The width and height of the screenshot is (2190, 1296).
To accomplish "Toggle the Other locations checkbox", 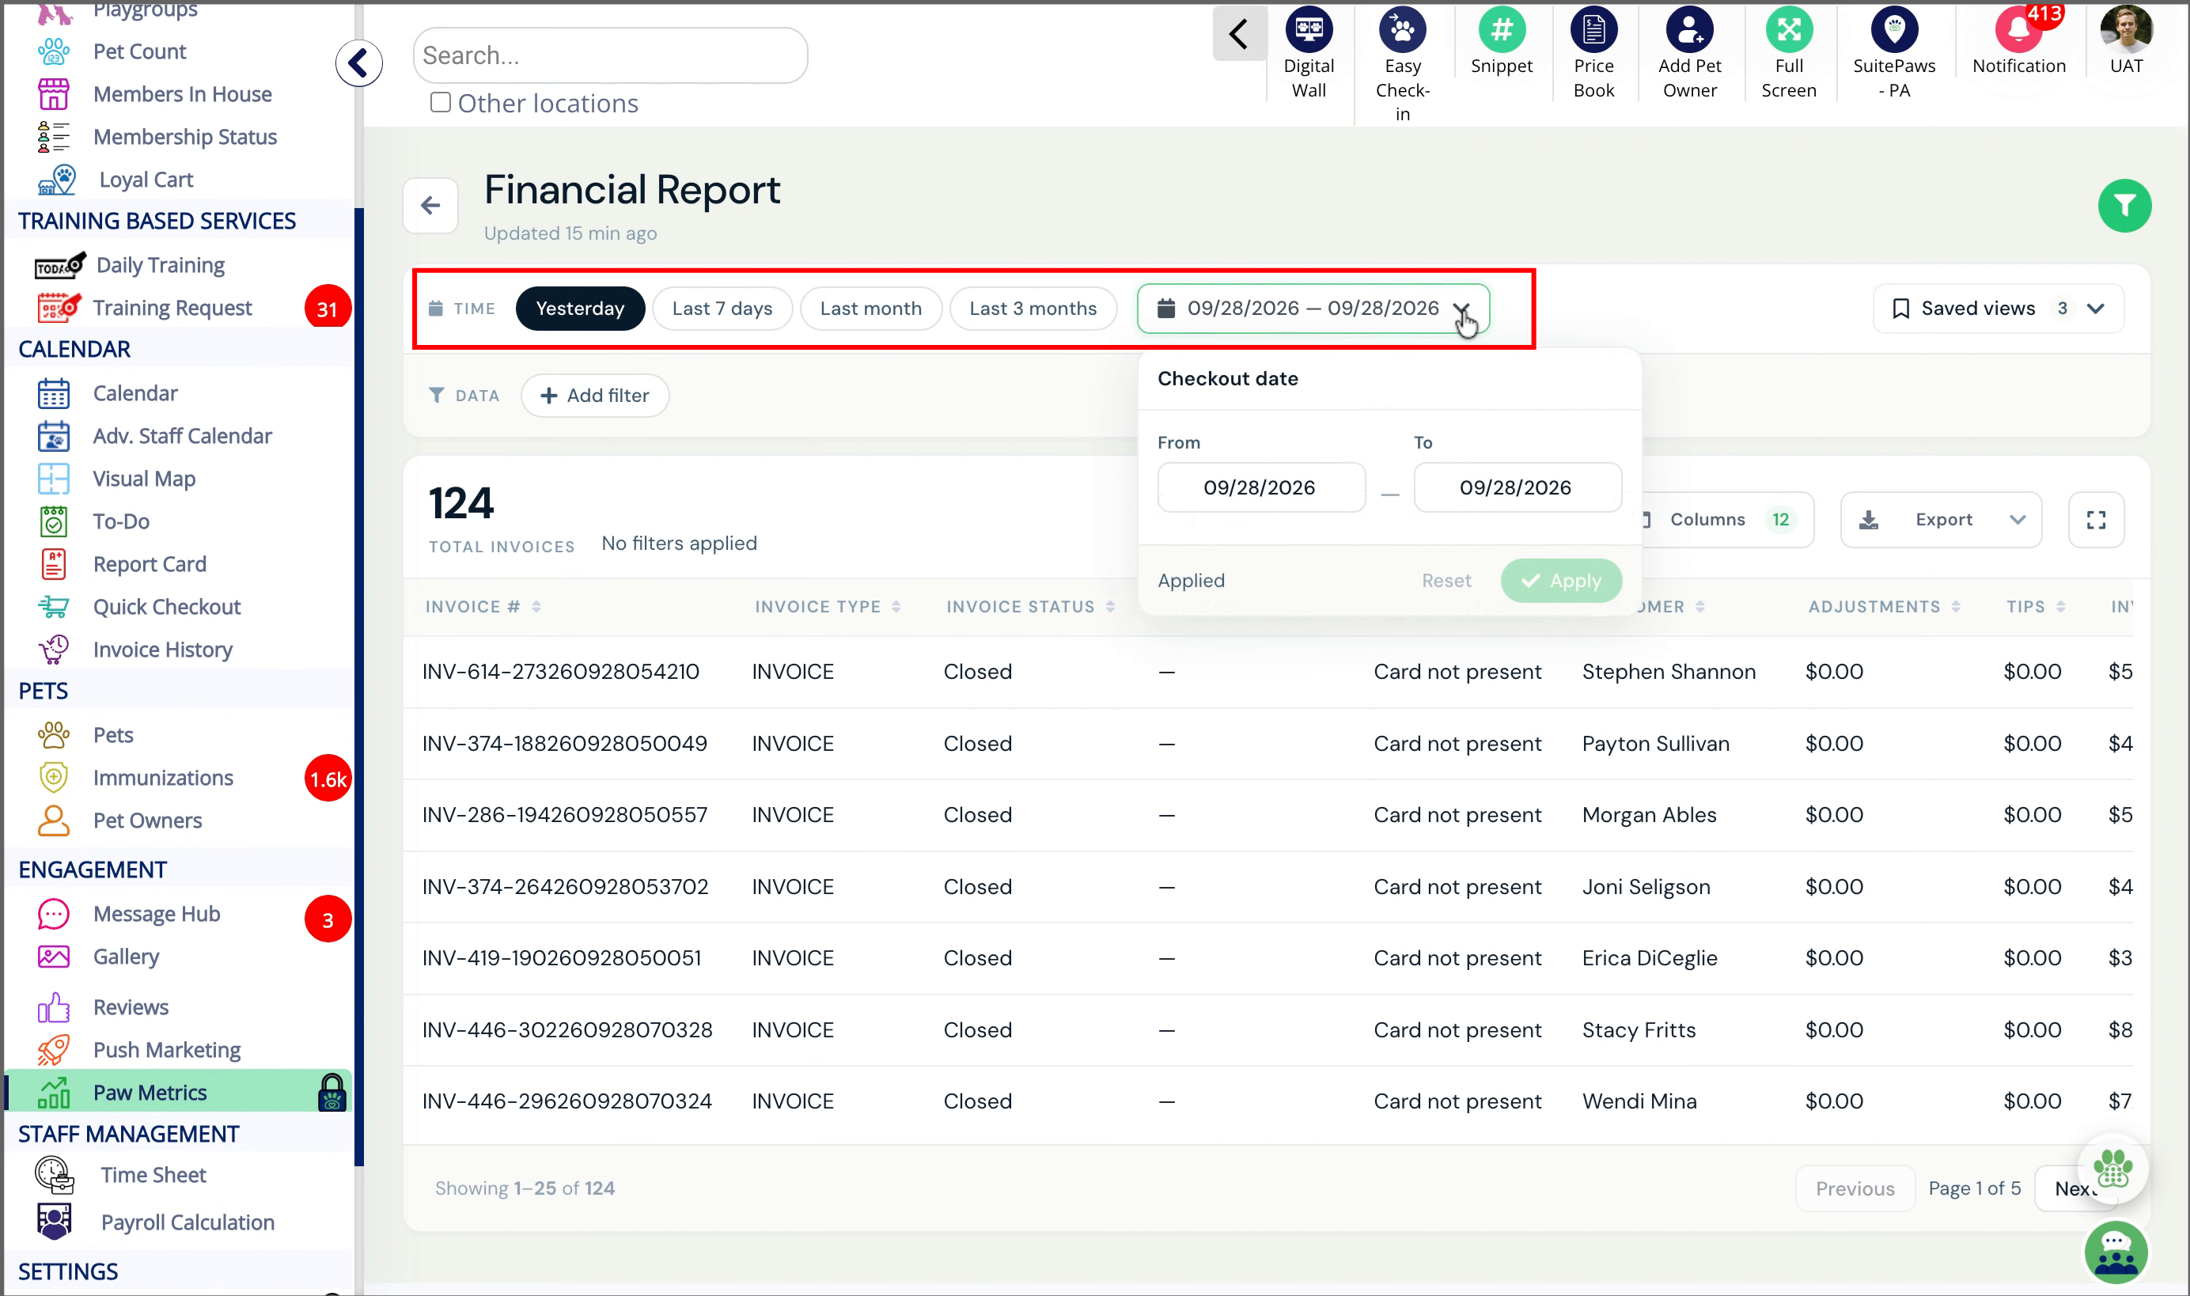I will (441, 102).
